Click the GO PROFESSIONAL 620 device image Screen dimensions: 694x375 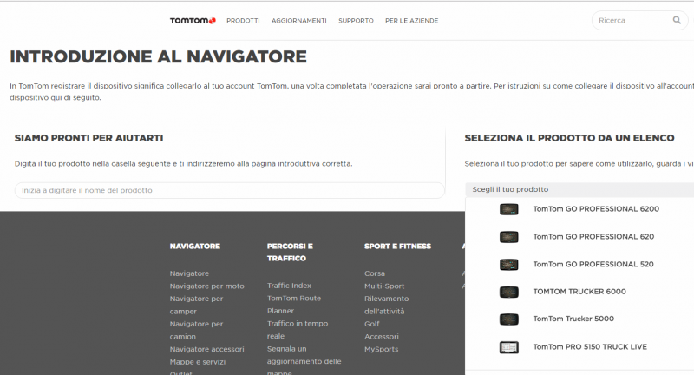[508, 237]
